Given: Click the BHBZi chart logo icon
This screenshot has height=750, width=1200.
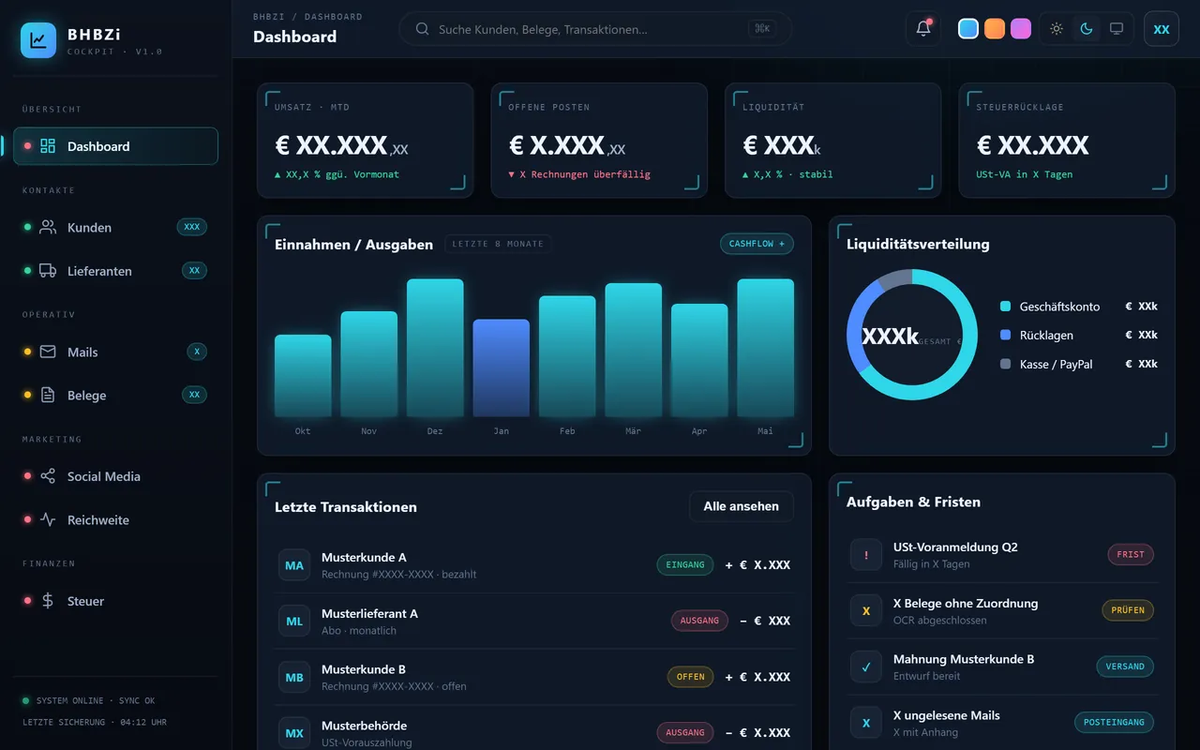Looking at the screenshot, I should pos(38,40).
